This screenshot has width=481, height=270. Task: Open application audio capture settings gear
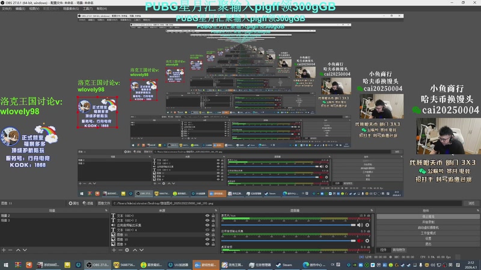point(367,241)
